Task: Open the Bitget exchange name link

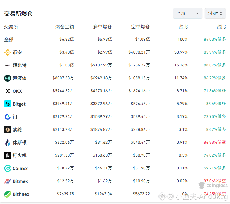Action: (x=19, y=104)
